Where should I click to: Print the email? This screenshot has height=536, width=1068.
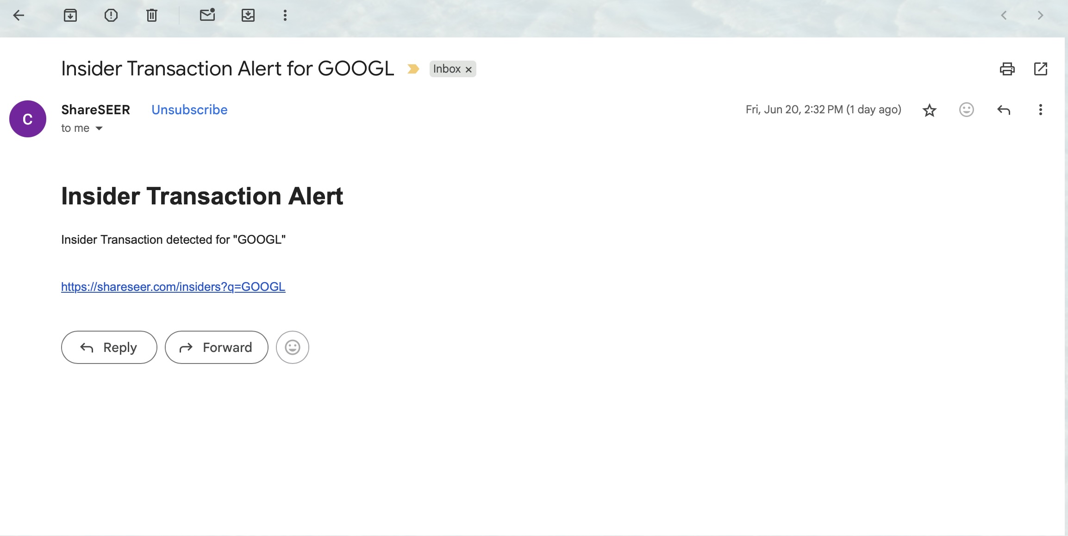1006,68
